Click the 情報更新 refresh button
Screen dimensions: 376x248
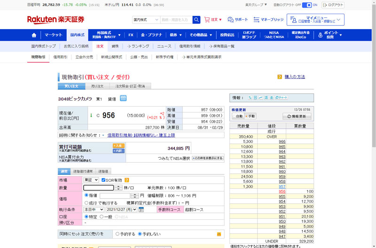(297, 116)
